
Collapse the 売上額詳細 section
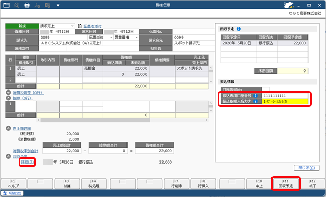pyautogui.click(x=8, y=128)
